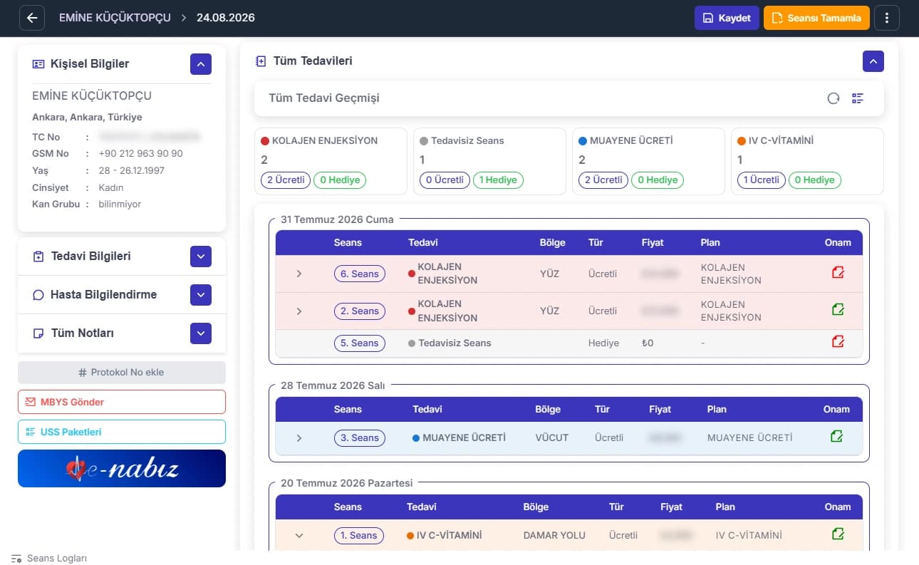
Task: Expand the Hasta Bilgilendirme section
Action: tap(201, 294)
